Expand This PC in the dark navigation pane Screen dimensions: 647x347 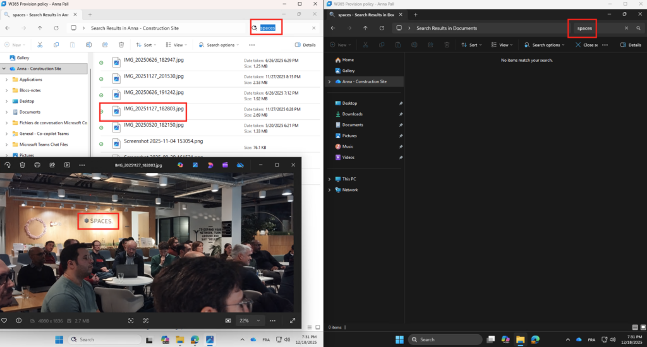point(329,179)
